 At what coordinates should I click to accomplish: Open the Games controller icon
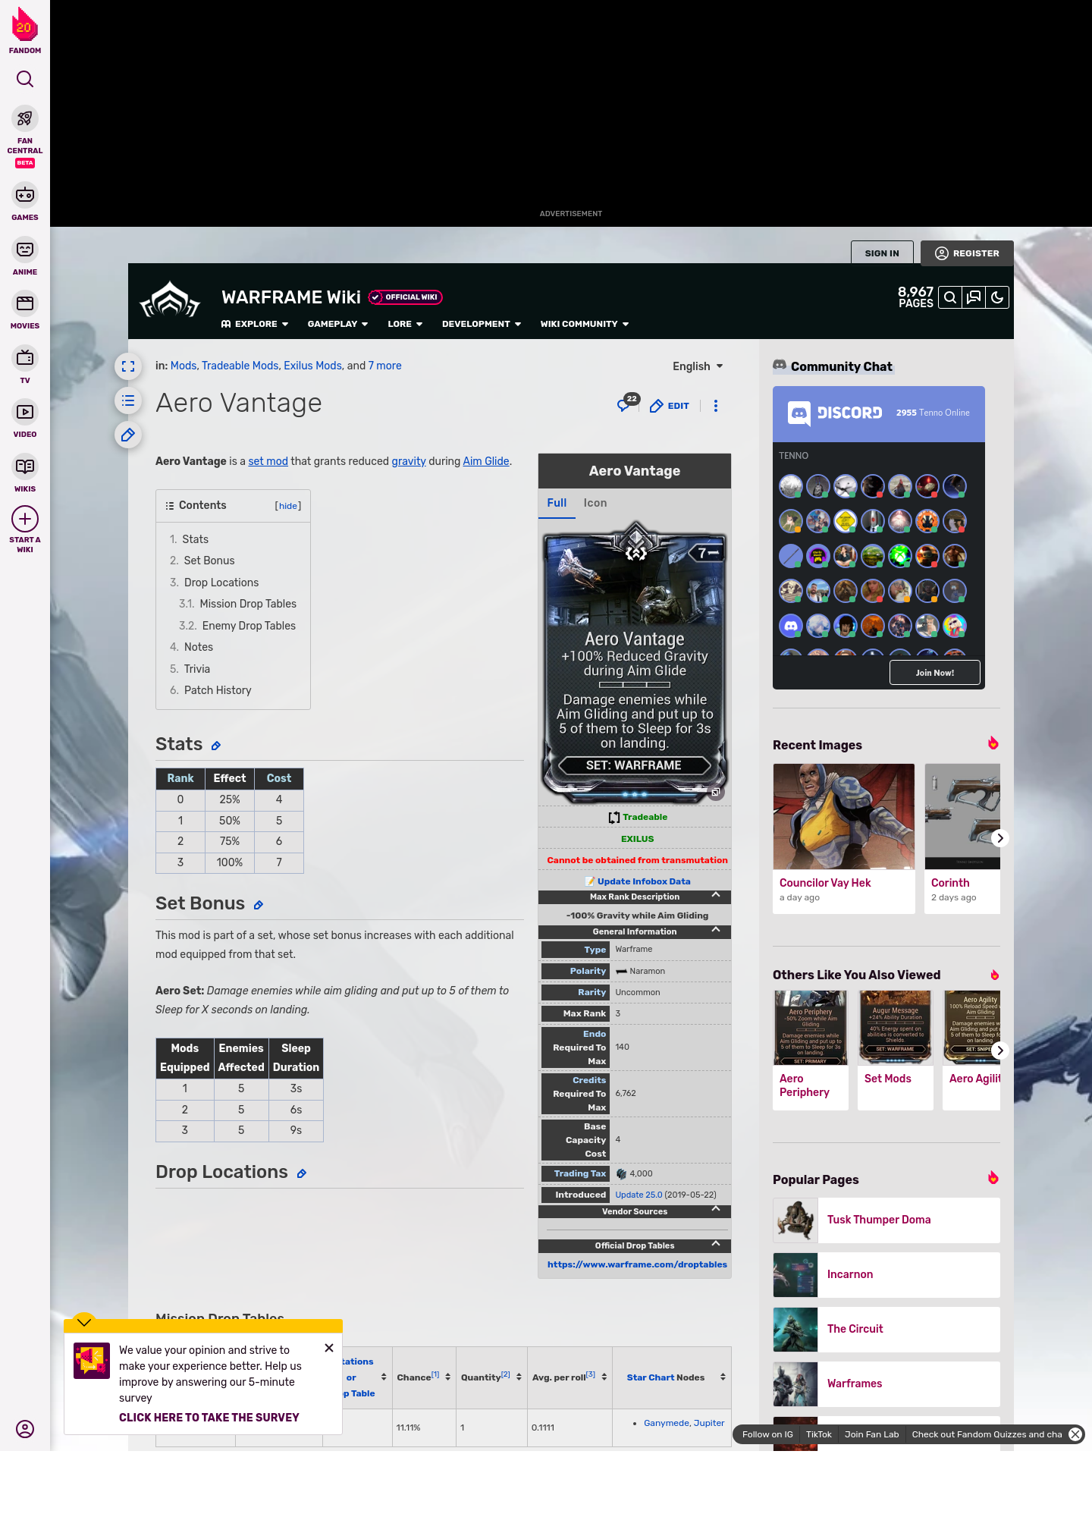tap(25, 195)
